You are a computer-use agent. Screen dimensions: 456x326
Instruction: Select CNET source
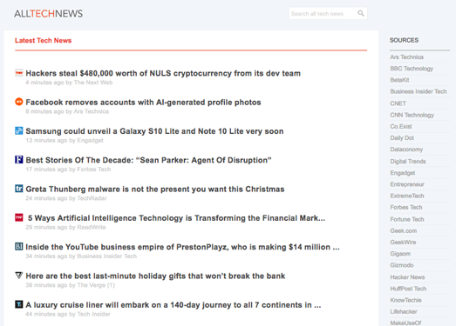[398, 103]
